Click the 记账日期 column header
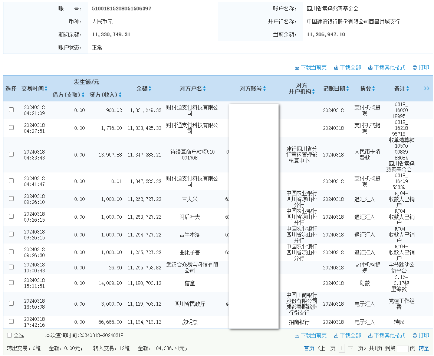 [x=334, y=89]
